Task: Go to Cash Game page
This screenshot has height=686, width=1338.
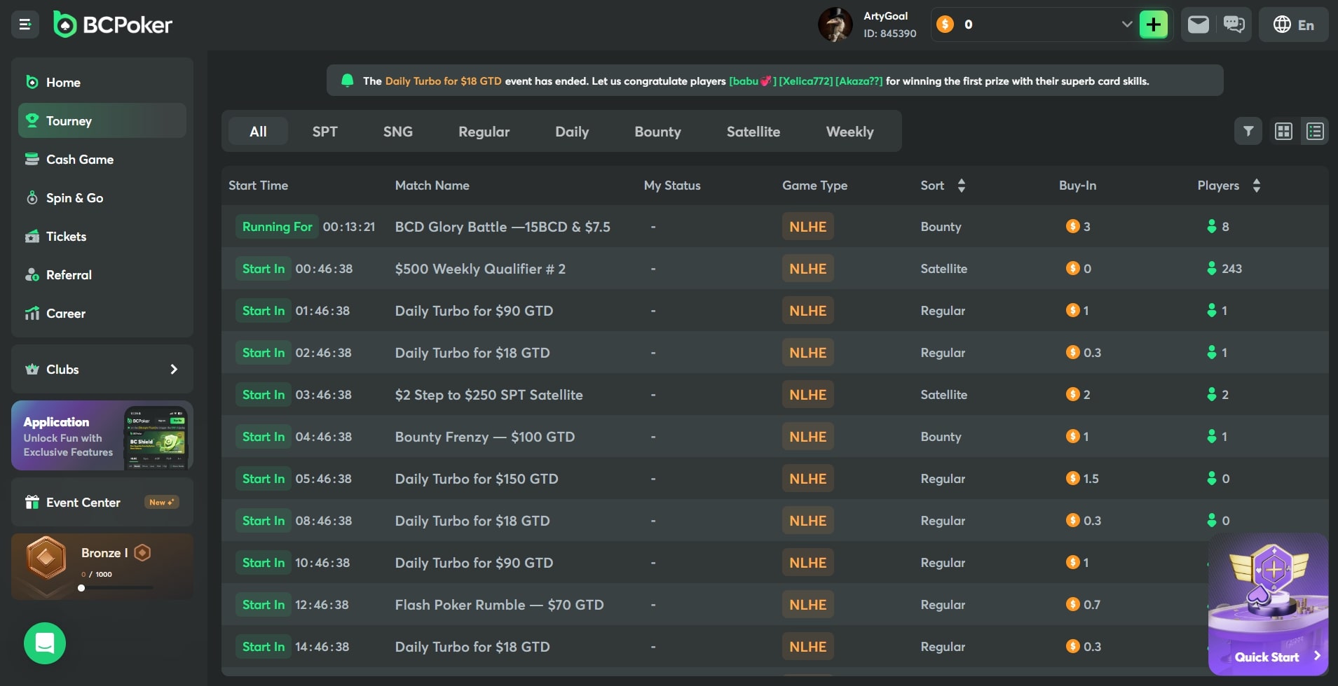Action: click(80, 160)
